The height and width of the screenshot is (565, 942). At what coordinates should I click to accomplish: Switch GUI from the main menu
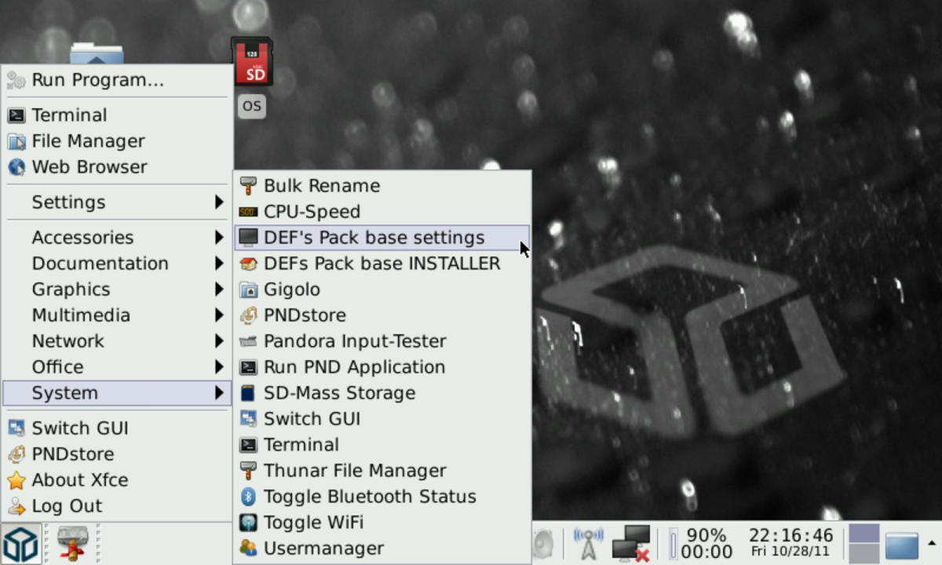click(79, 428)
